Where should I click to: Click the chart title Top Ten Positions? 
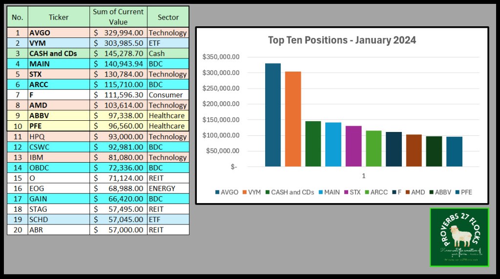[x=342, y=40]
